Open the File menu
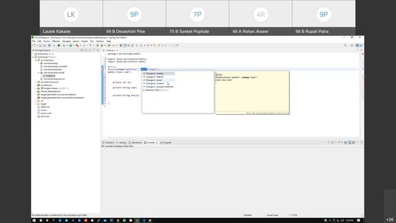Viewport: 396px width, 223px height. 33,41
